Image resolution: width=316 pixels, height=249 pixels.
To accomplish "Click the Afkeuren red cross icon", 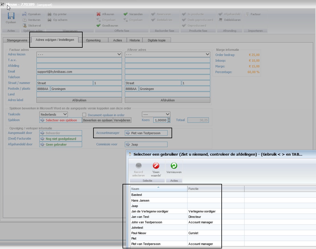I will pyautogui.click(x=99, y=14).
